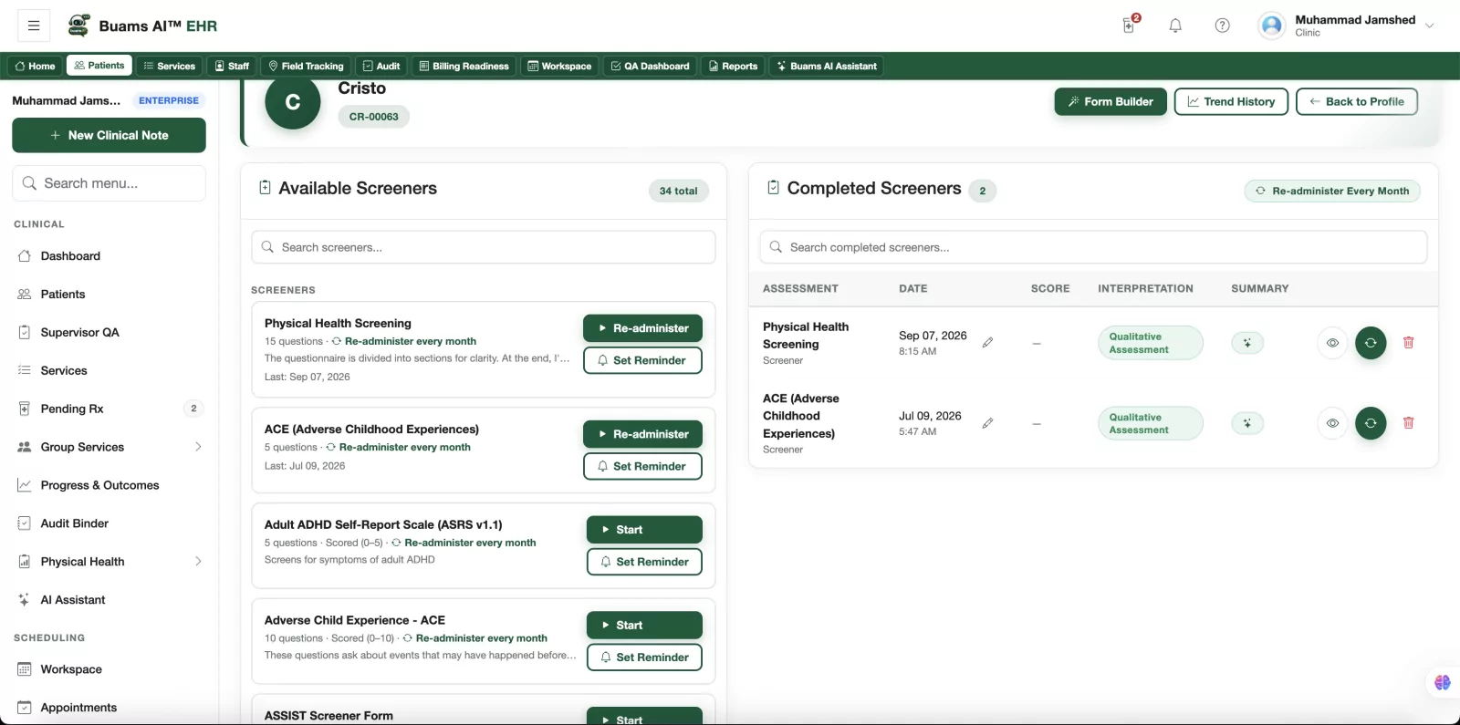Go to the Billing Readiness tab
This screenshot has width=1460, height=725.
pyautogui.click(x=464, y=66)
